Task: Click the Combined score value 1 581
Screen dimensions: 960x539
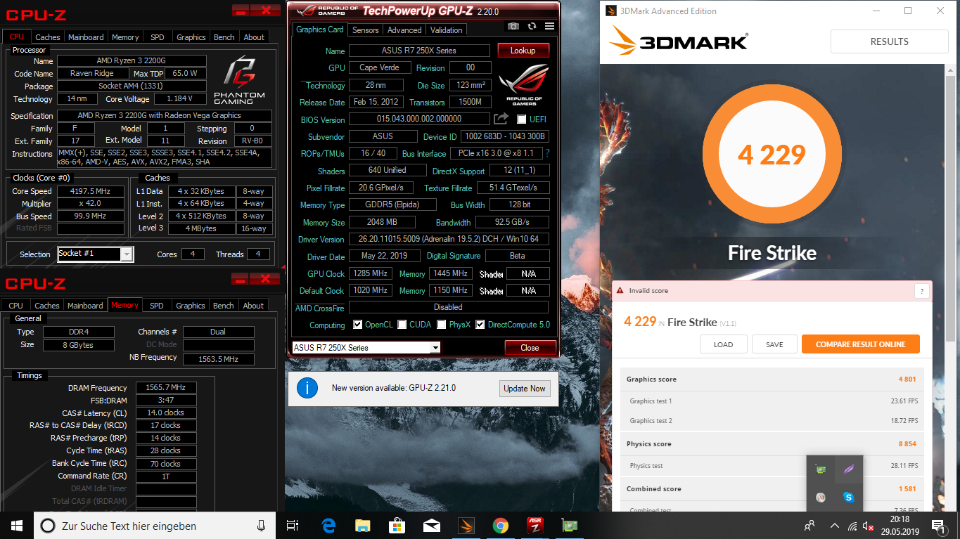Action: pyautogui.click(x=907, y=489)
